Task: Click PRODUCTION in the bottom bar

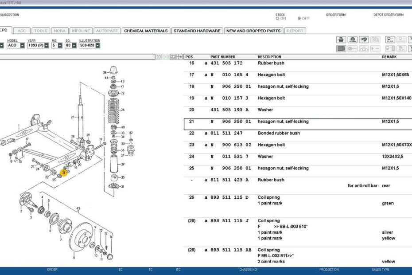Action: pyautogui.click(x=329, y=270)
